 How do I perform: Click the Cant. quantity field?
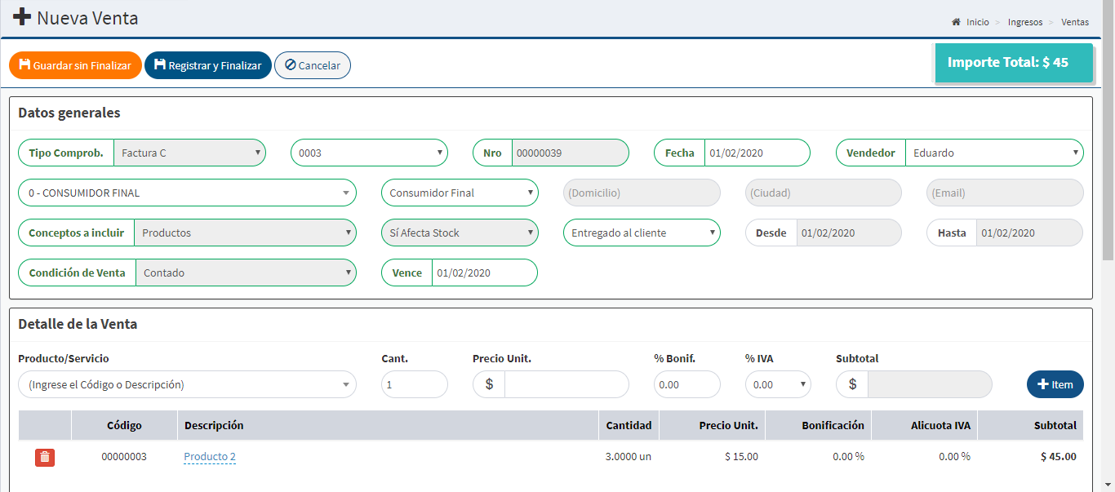click(x=415, y=384)
